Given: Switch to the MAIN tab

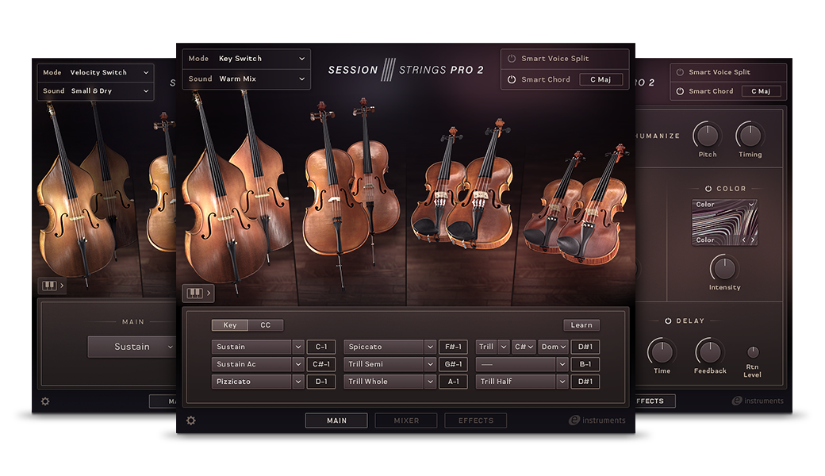Looking at the screenshot, I should coord(336,420).
